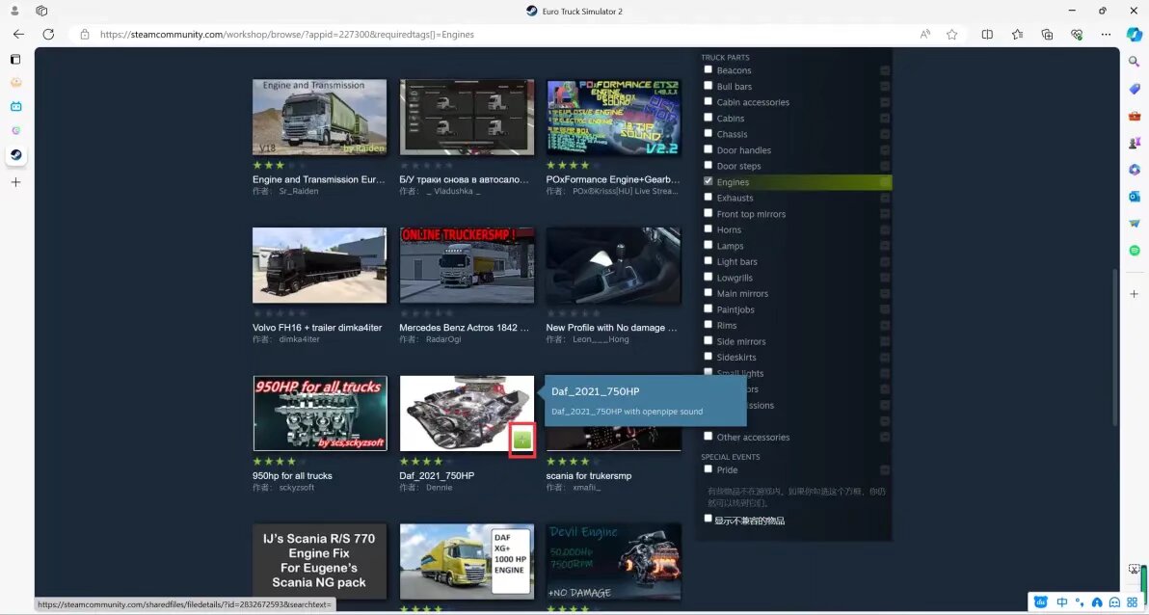Launch Copilot from toolbar
The image size is (1149, 615).
click(x=1134, y=34)
